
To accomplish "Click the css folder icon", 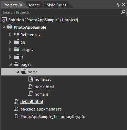I will click(17, 42).
